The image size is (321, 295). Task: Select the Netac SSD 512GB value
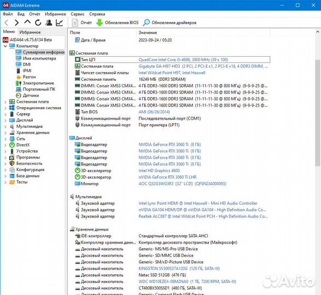click(162, 275)
